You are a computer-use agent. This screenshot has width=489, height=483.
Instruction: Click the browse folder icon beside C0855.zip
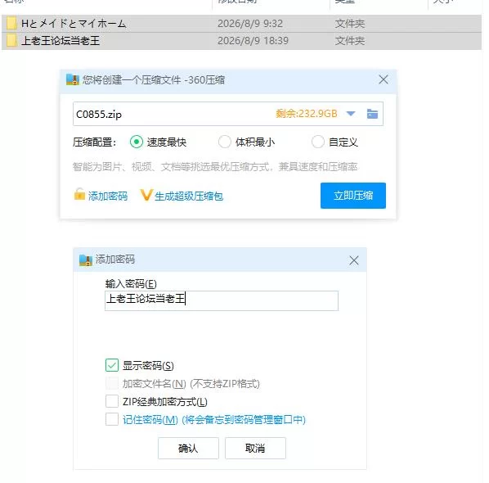[x=372, y=114]
